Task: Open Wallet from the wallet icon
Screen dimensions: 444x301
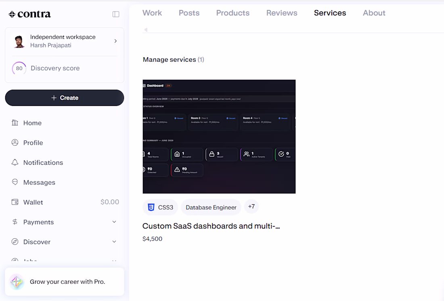Action: pos(15,202)
